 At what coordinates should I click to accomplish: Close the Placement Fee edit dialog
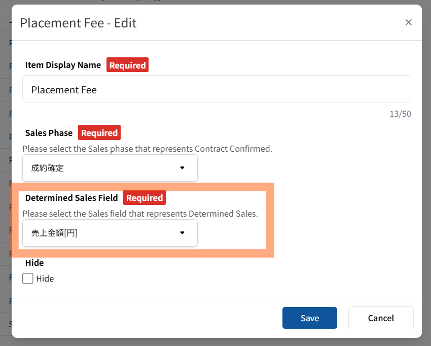(408, 22)
